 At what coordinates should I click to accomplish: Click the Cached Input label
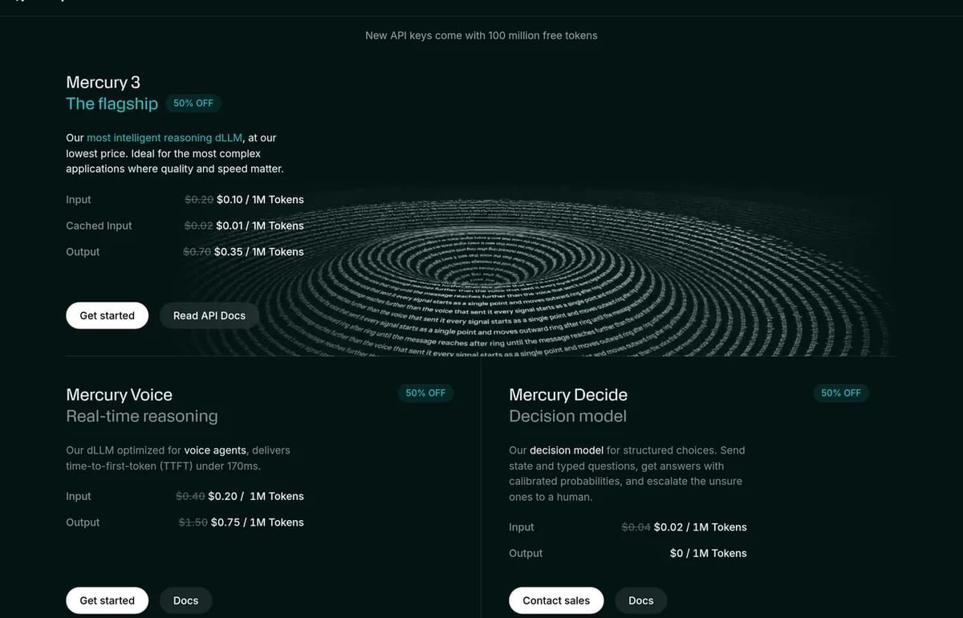[99, 226]
